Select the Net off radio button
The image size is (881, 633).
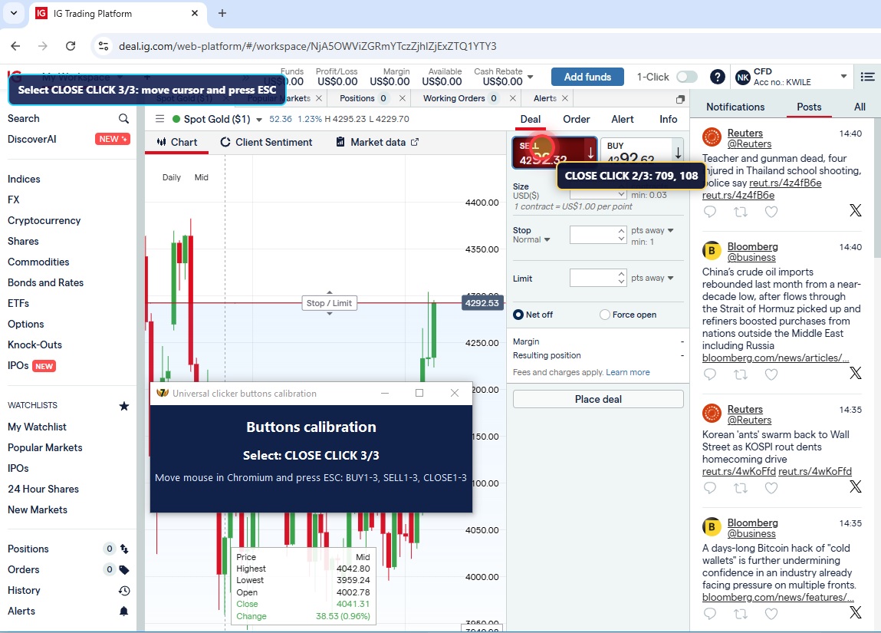pos(518,315)
